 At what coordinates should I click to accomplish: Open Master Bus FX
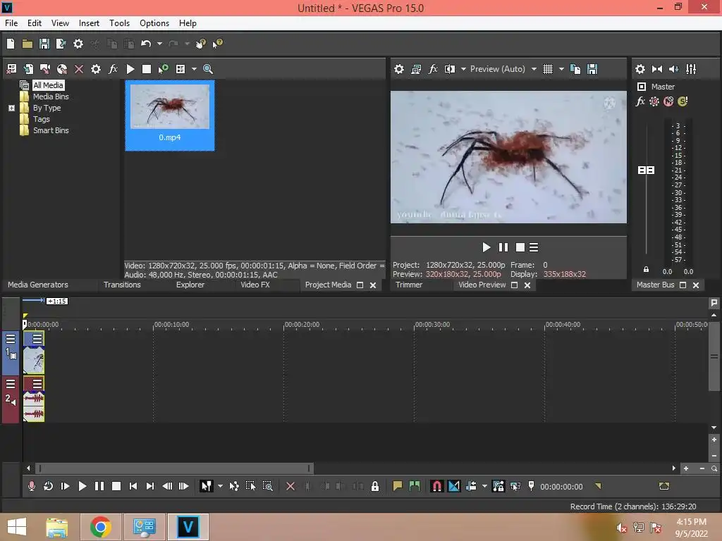[640, 101]
